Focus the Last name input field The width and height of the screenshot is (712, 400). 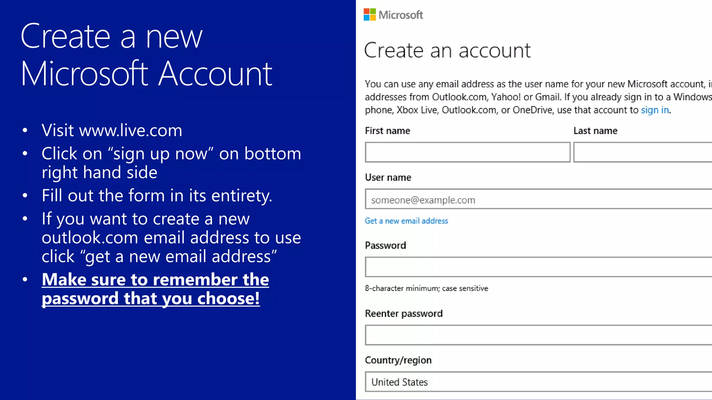(x=642, y=152)
